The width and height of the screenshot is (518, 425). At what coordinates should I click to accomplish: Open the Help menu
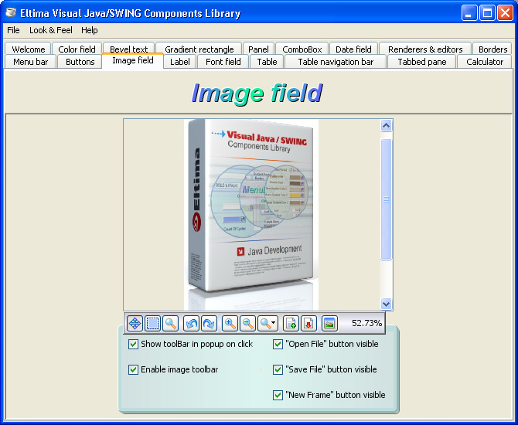(90, 30)
